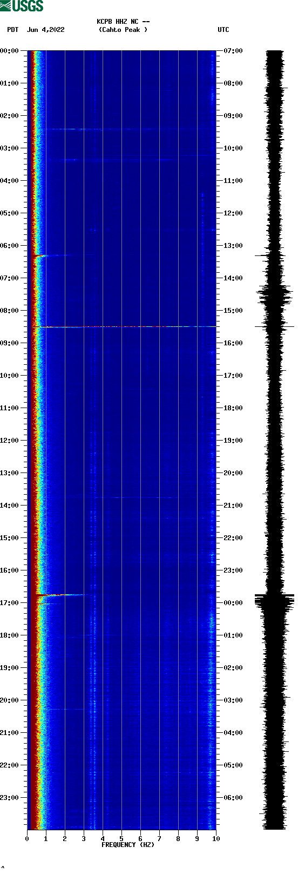Click the 10:00 PDT time label
Viewport: 298px width, 873px height.
10,376
